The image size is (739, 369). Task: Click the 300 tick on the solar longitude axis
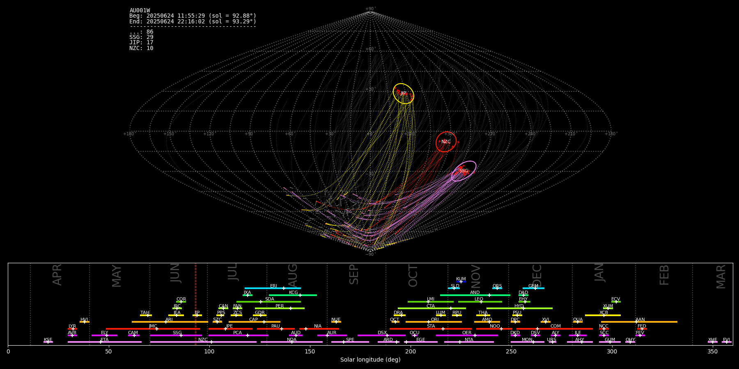[x=612, y=352]
